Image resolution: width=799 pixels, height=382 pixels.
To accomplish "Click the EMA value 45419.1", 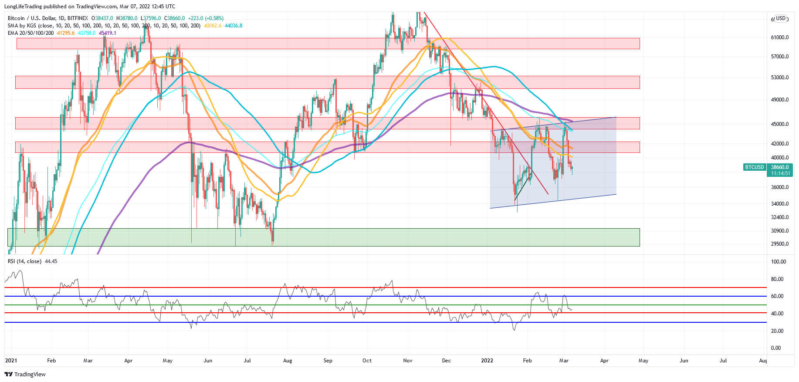I will point(108,33).
